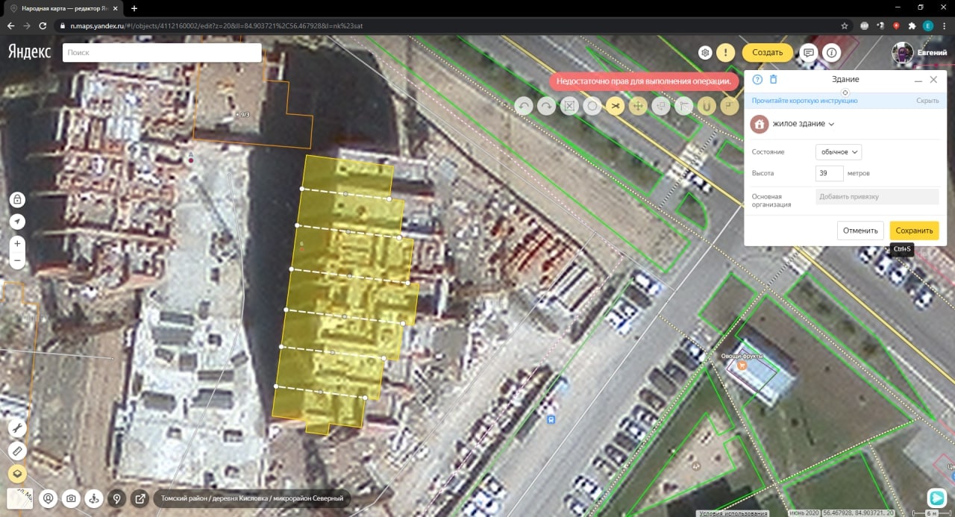The image size is (955, 517).
Task: Open panorama street view icon
Action: [x=94, y=498]
